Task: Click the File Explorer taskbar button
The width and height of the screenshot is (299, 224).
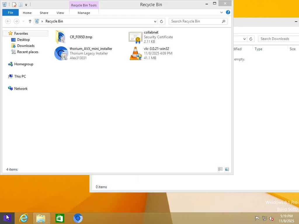Action: click(41, 218)
